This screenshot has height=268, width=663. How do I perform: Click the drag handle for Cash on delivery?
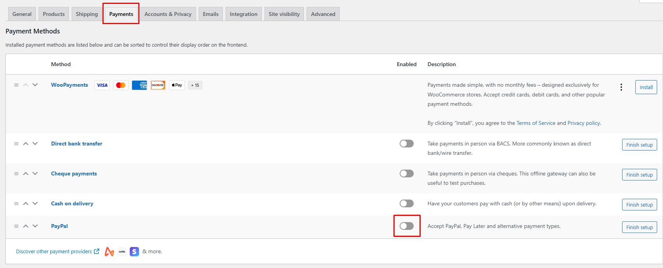pos(16,203)
